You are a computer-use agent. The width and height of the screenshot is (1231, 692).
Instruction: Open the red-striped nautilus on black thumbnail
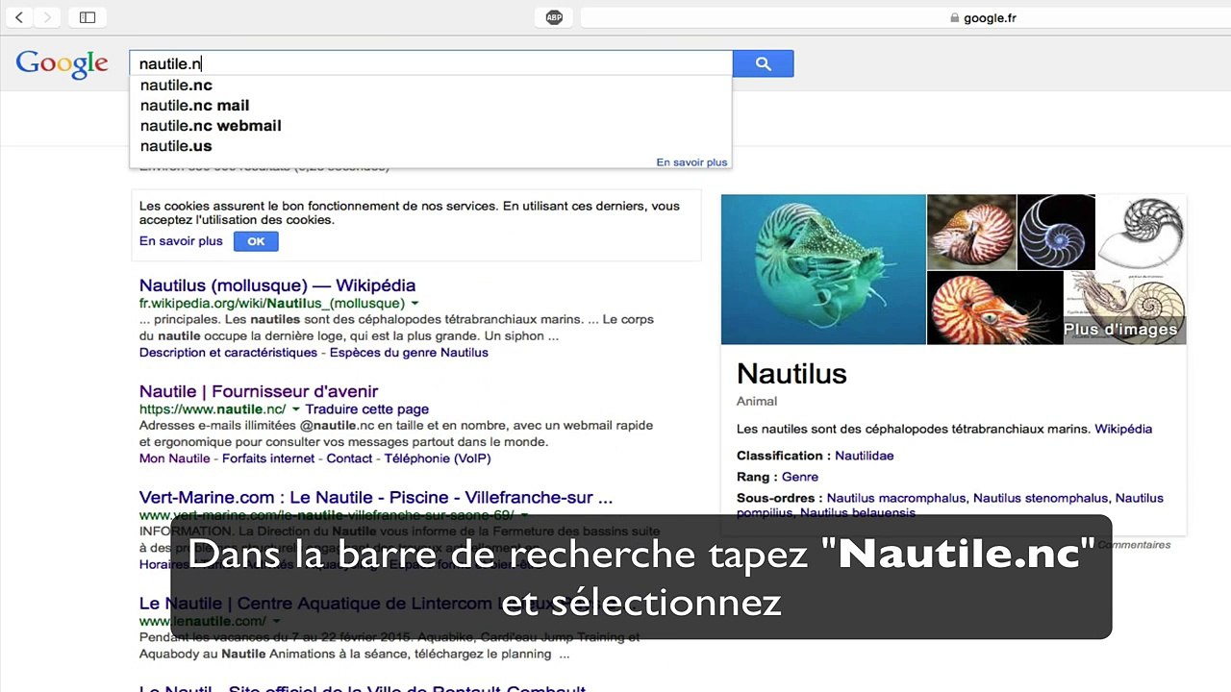(994, 308)
